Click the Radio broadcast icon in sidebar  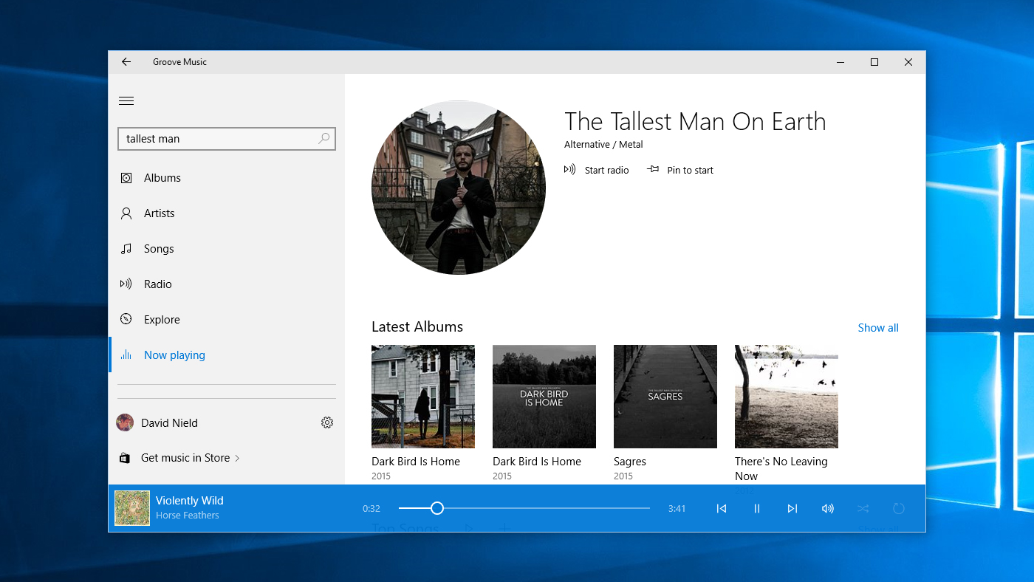click(126, 284)
